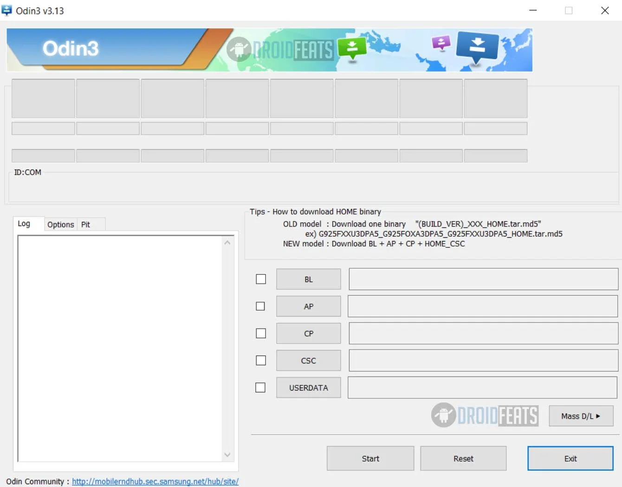This screenshot has height=487, width=622.
Task: Load a USERDATA file
Action: point(309,388)
